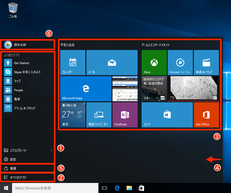Open the マネー news tile

click(154, 89)
